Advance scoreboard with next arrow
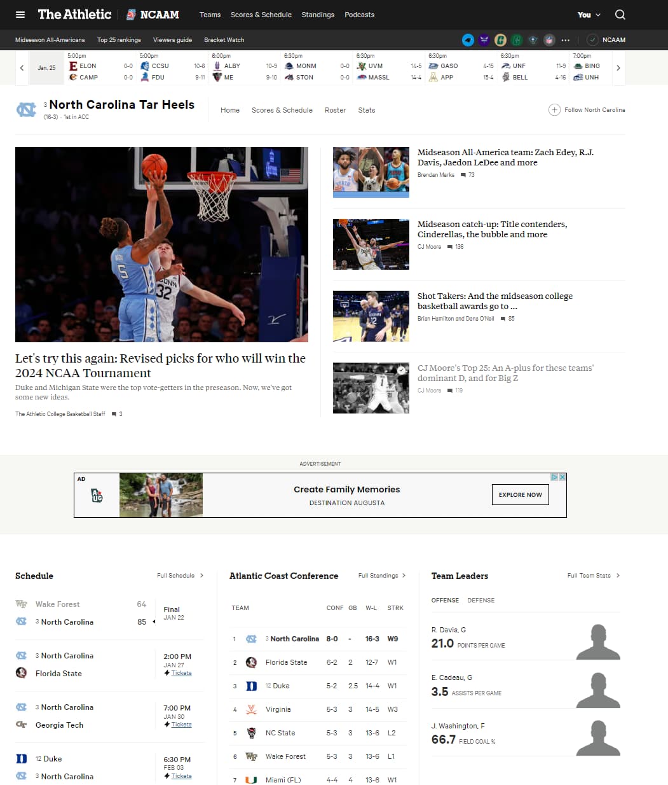Viewport: 668px width, 785px height. tap(618, 68)
